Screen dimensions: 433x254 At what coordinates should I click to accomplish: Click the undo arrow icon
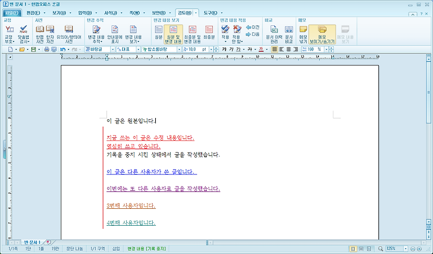point(63,49)
